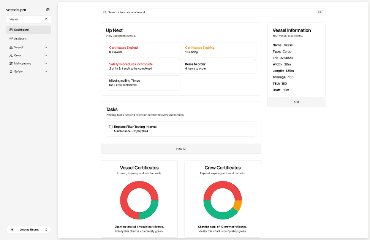The width and height of the screenshot is (370, 240).
Task: Click the Safety shield icon
Action: pyautogui.click(x=11, y=72)
